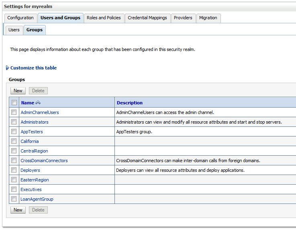Open the Roles and Policies tab

point(104,18)
